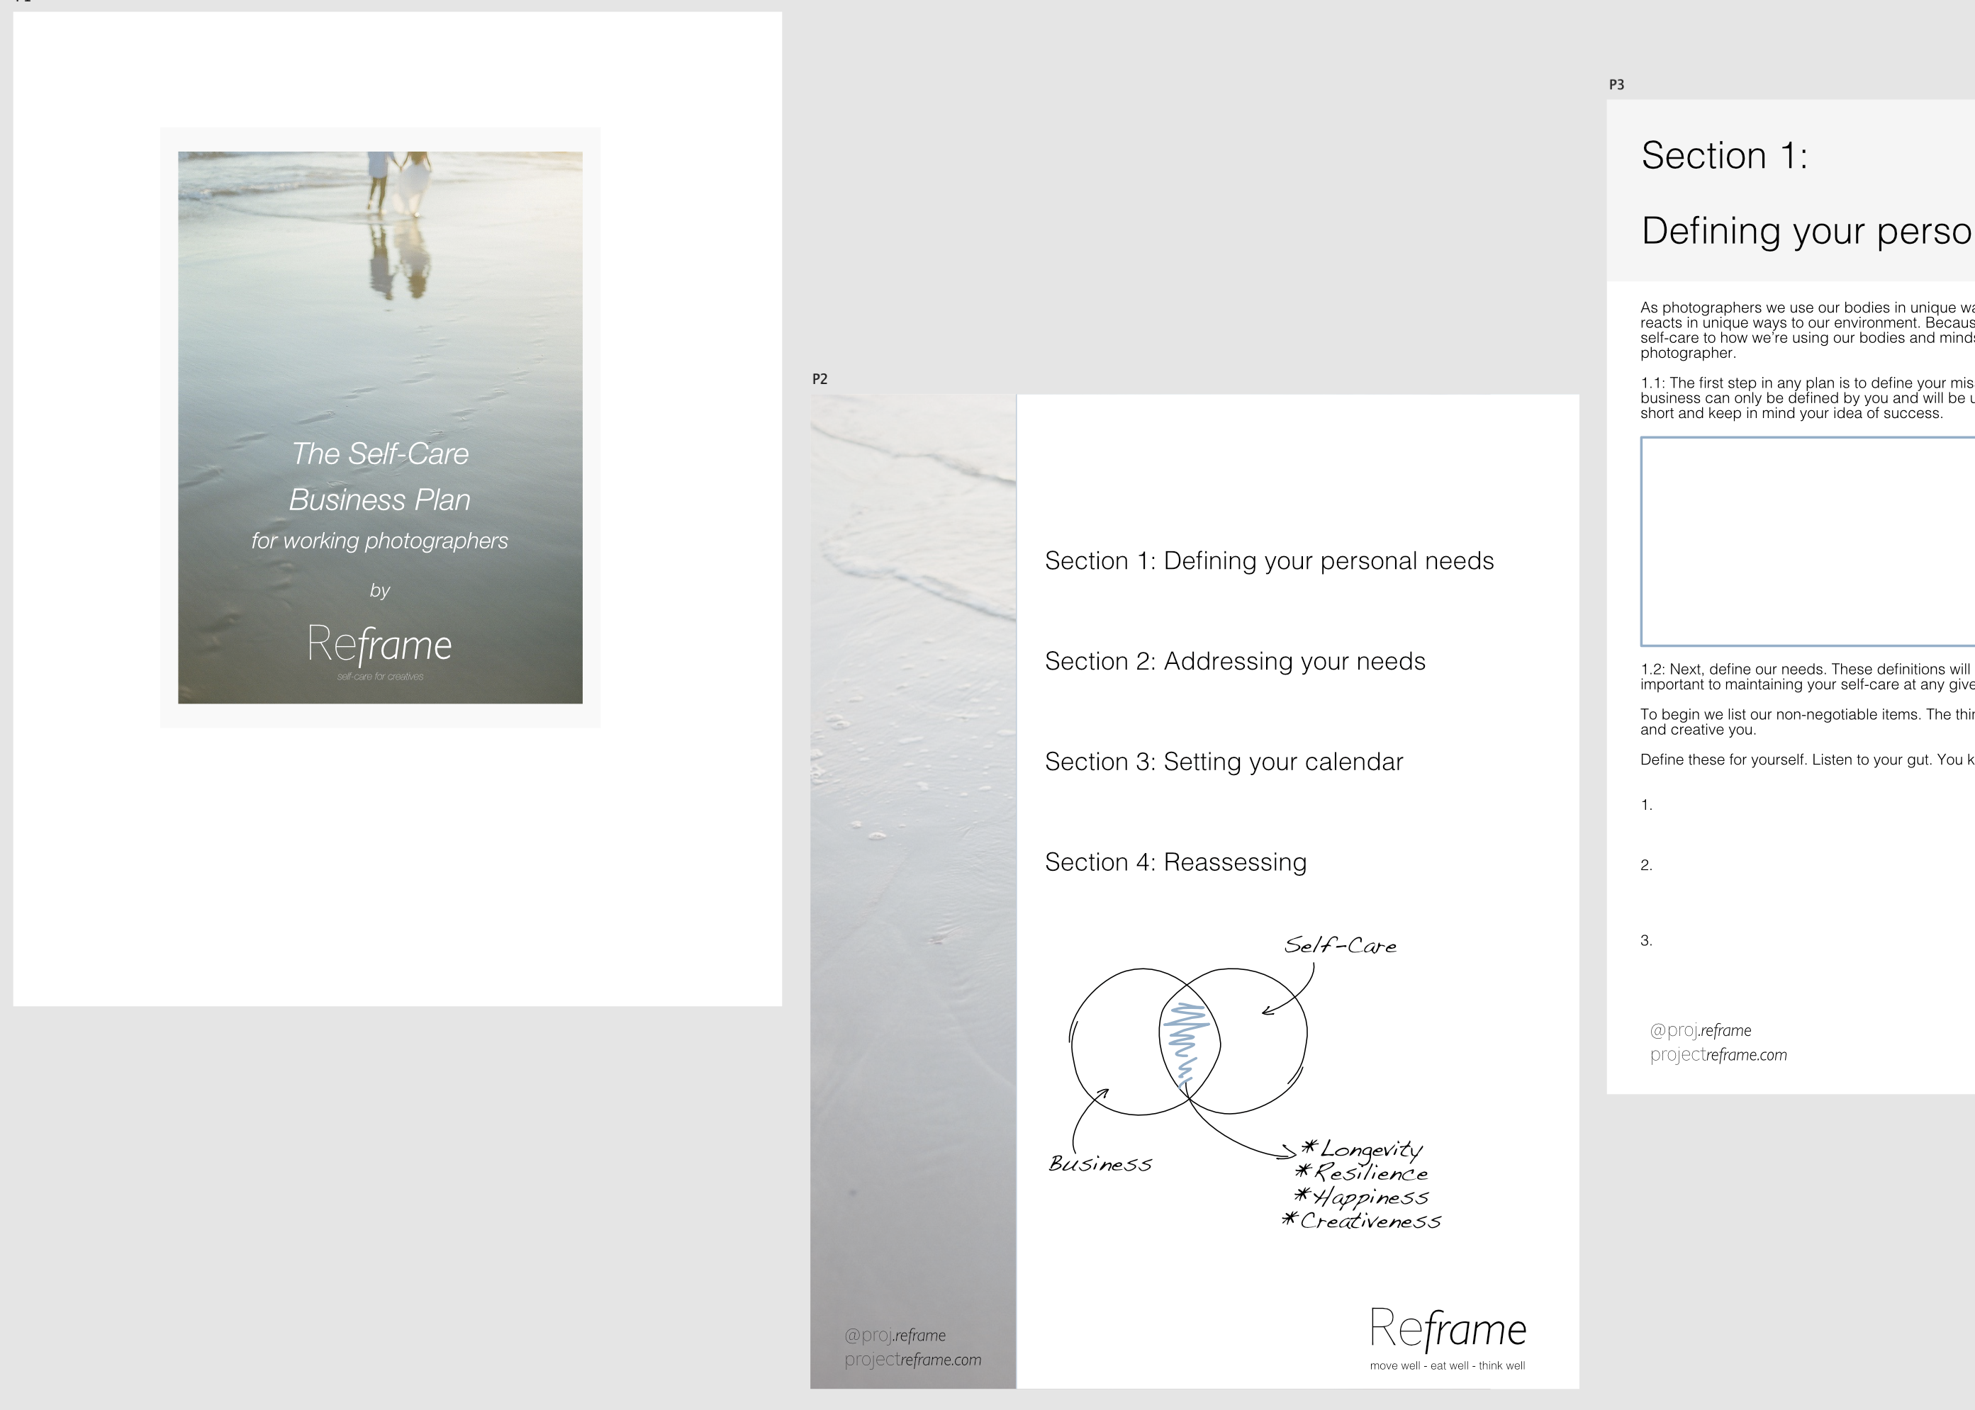Click list number '2.' on P3
Image resolution: width=1975 pixels, height=1410 pixels.
pos(1646,864)
